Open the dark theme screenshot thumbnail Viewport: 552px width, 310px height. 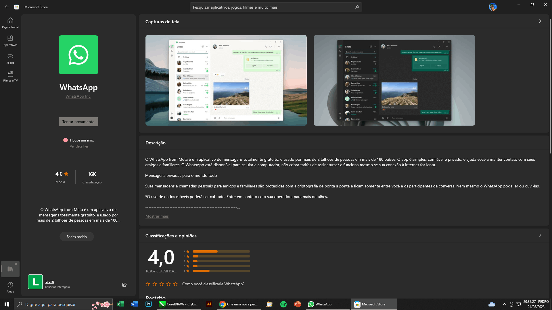(394, 80)
